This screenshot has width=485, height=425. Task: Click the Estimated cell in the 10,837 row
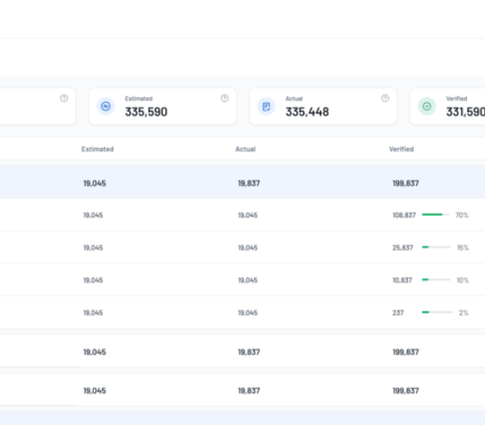click(x=93, y=280)
